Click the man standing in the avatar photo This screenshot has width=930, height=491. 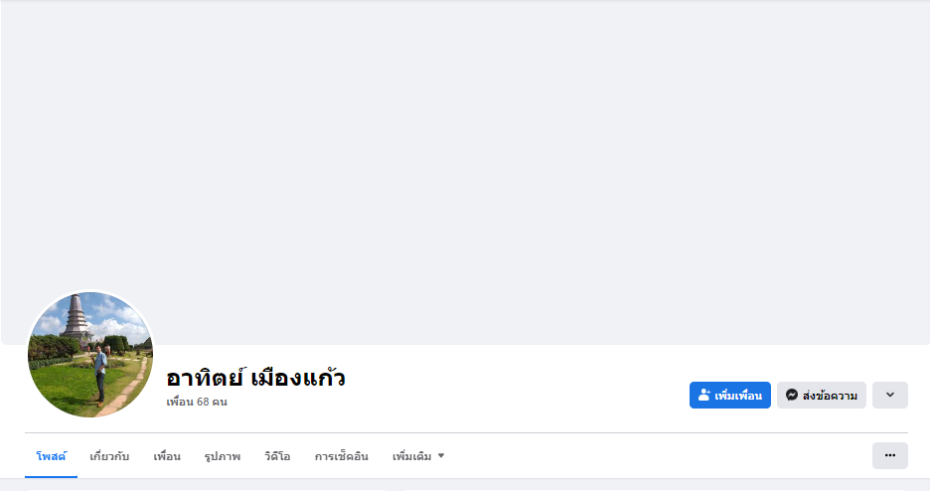click(100, 375)
